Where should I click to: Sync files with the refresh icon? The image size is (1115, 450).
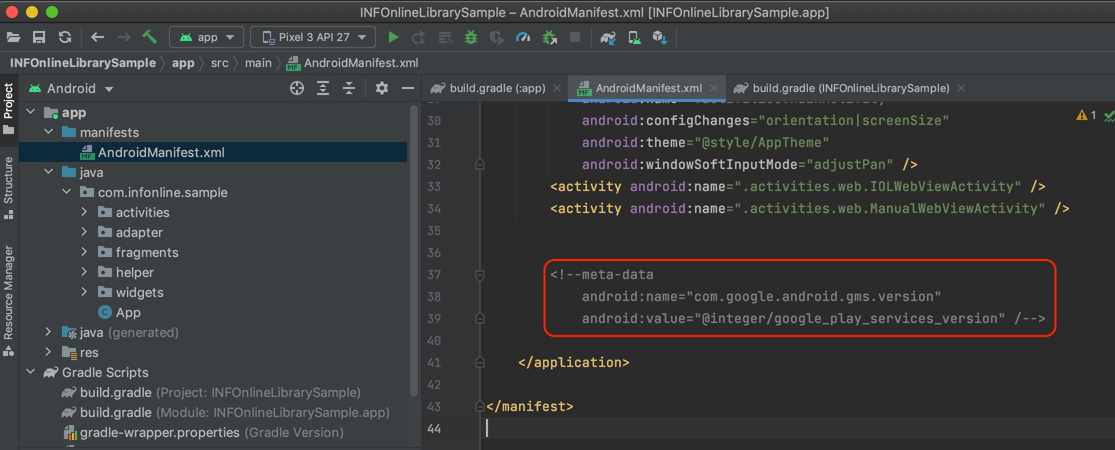pyautogui.click(x=65, y=37)
